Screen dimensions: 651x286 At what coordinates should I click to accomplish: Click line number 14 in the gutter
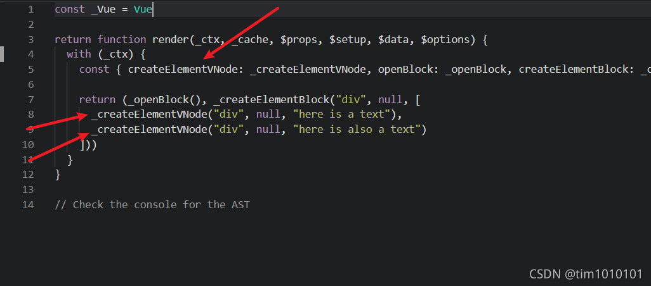(x=28, y=204)
